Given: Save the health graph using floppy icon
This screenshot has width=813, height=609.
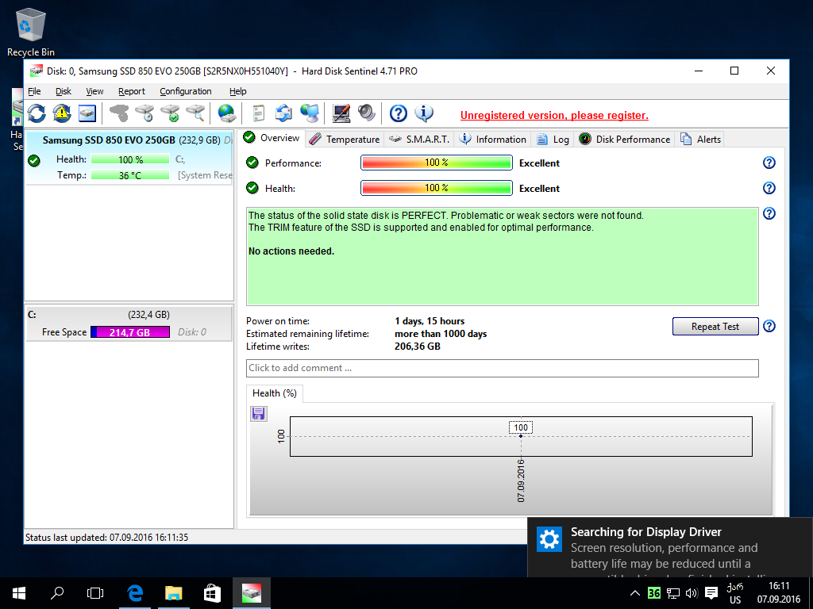Looking at the screenshot, I should (x=259, y=413).
